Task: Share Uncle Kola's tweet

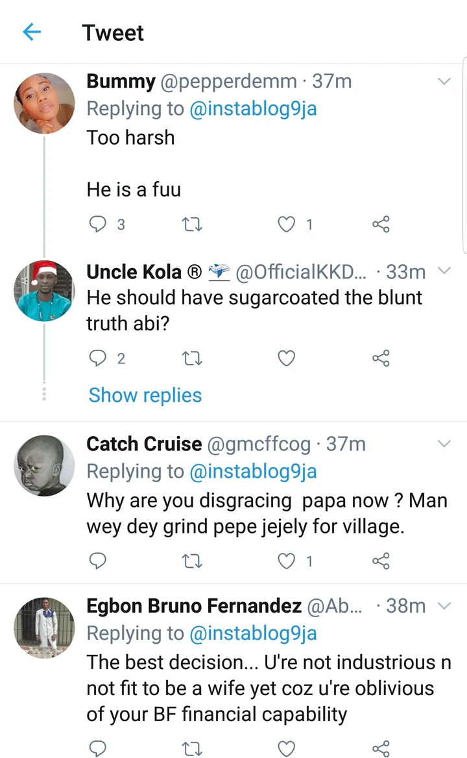Action: pyautogui.click(x=381, y=358)
